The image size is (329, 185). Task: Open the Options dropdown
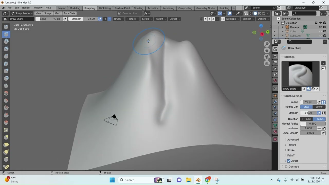pos(263,19)
